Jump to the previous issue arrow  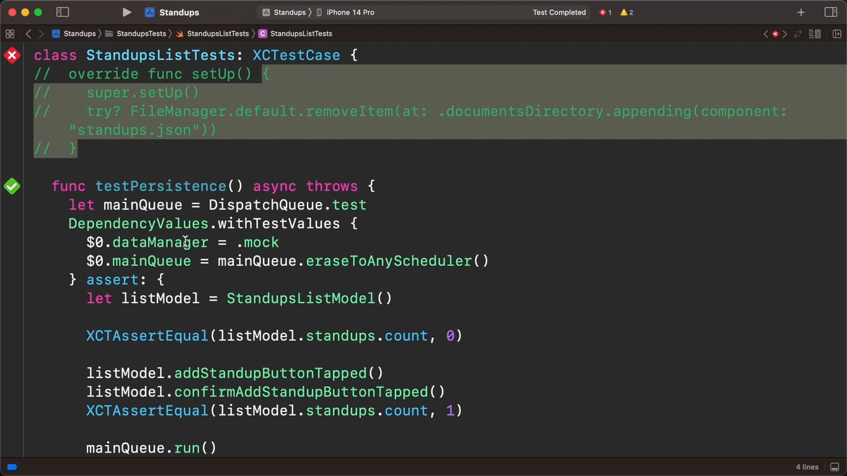766,33
